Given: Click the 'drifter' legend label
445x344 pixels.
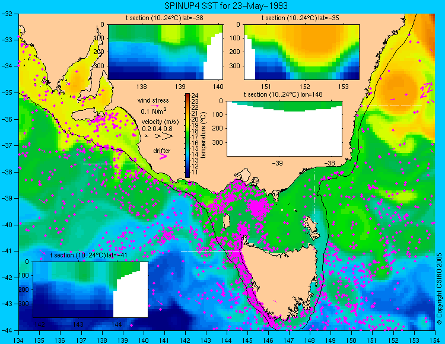Looking at the screenshot, I should [162, 151].
